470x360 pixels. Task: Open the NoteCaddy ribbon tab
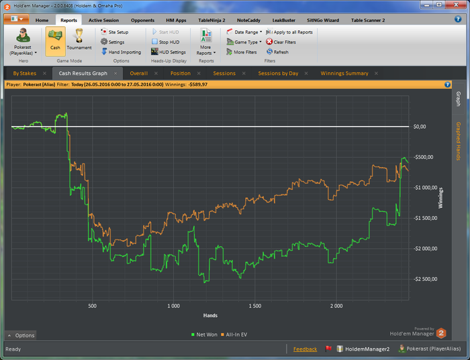(x=248, y=20)
